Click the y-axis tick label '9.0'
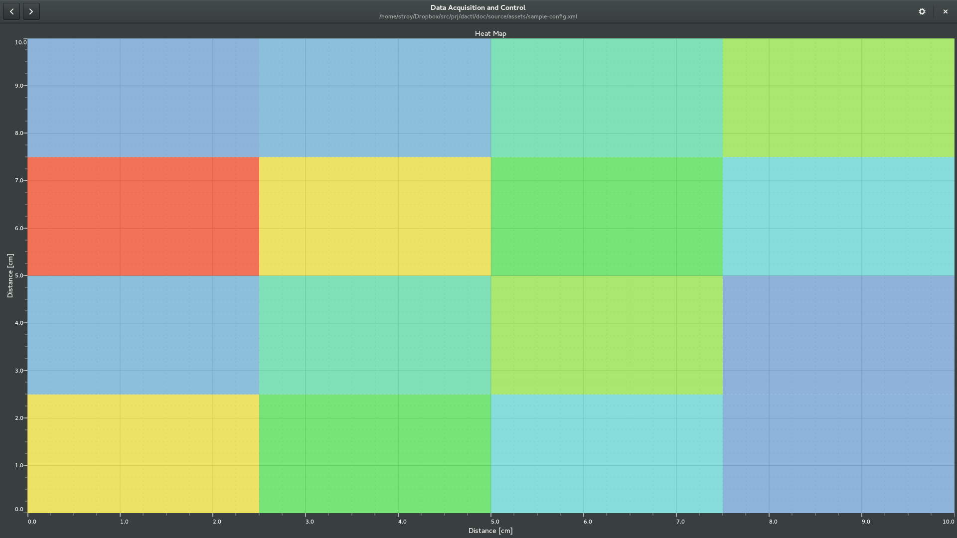 tap(19, 86)
